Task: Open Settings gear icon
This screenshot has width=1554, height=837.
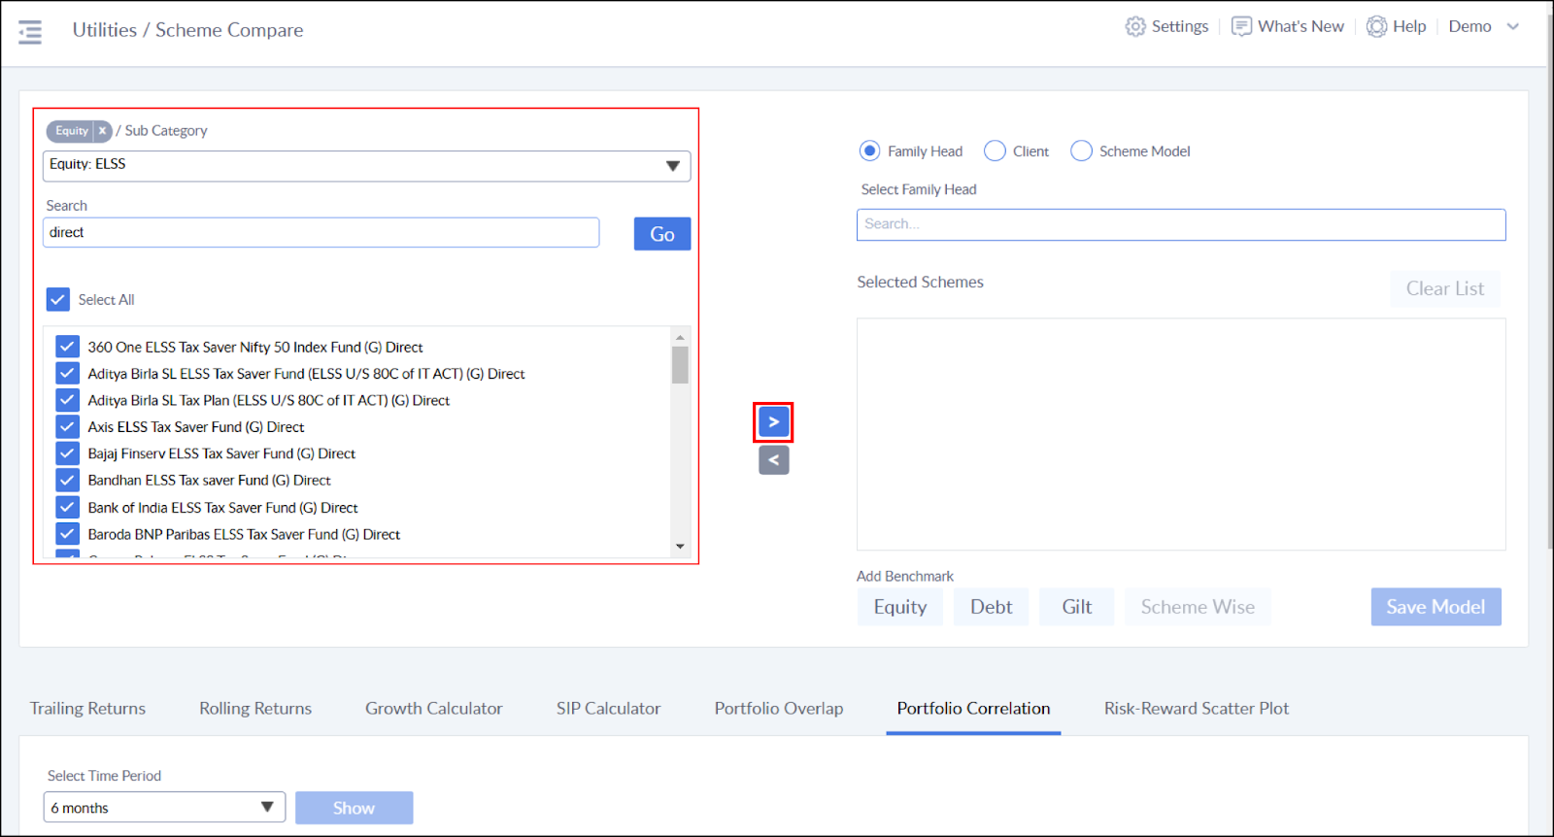Action: (x=1135, y=26)
